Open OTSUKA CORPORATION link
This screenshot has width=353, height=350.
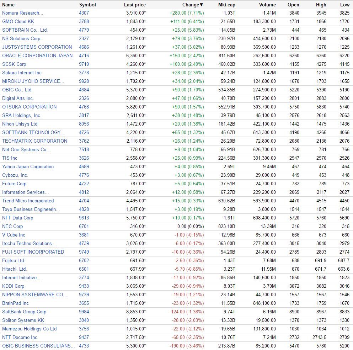[x=30, y=107]
